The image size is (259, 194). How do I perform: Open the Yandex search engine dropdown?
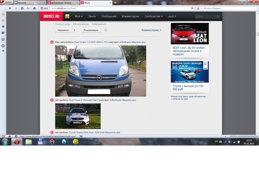[x=199, y=8]
